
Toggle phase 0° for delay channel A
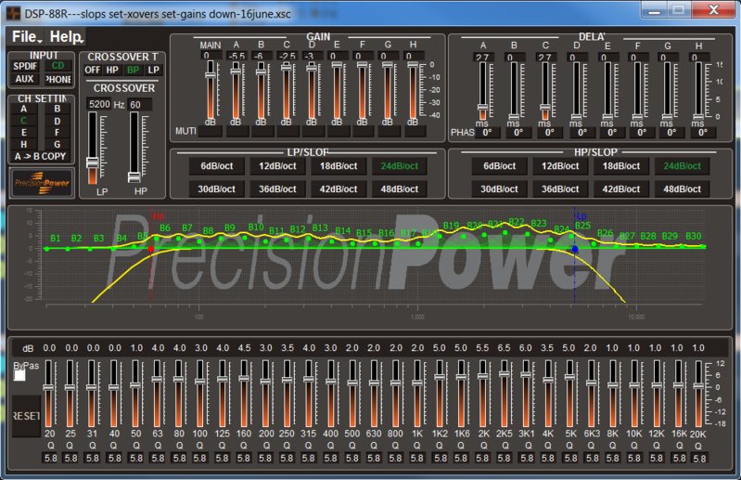coord(487,133)
